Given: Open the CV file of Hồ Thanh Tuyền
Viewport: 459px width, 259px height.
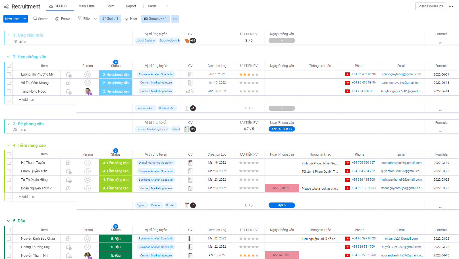Looking at the screenshot, I should tap(190, 163).
